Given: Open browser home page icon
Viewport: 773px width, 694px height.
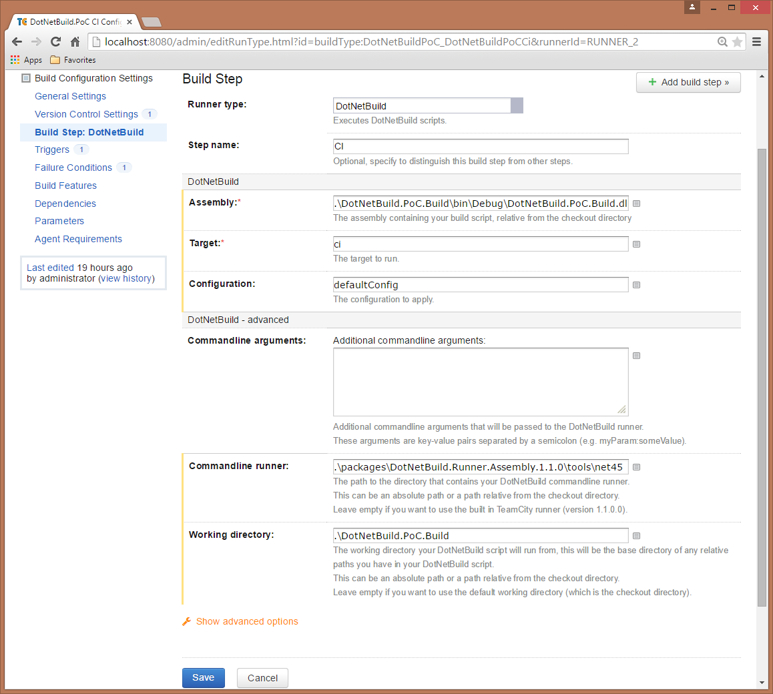Looking at the screenshot, I should point(75,42).
